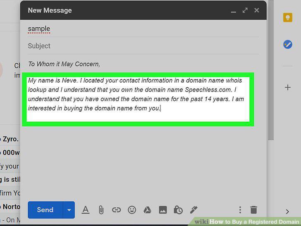The height and width of the screenshot is (226, 301).
Task: Insert a link using the chain icon
Action: click(x=116, y=210)
